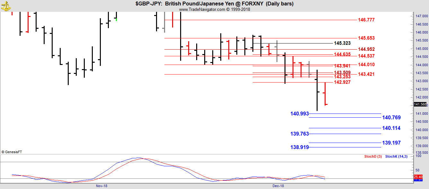Select the 144.952 red price level label
429x189 pixels.
(x=366, y=49)
